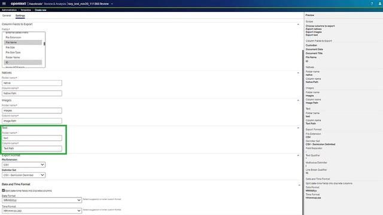Select Folder Name in Fields list
Screen dimensions: 383x215
(23, 57)
